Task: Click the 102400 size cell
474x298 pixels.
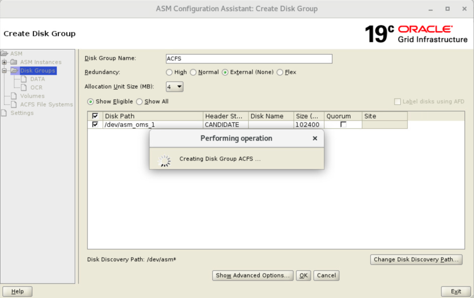Action: point(309,125)
